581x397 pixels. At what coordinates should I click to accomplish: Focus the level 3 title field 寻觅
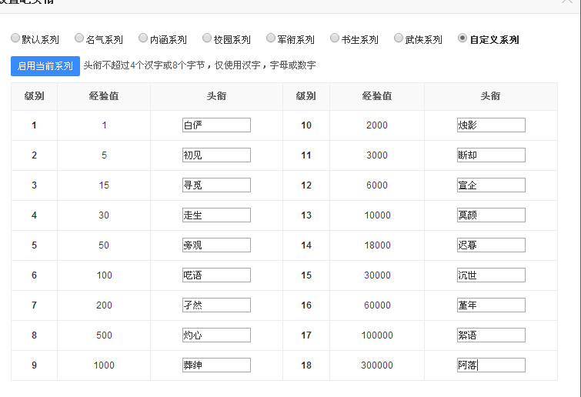coord(216,185)
